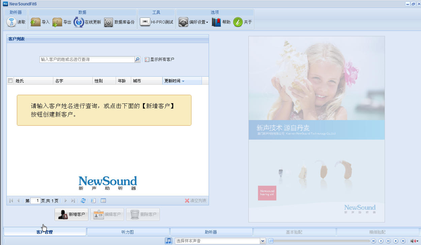
Task: Switch to the 助听器 tab
Action: point(211,232)
